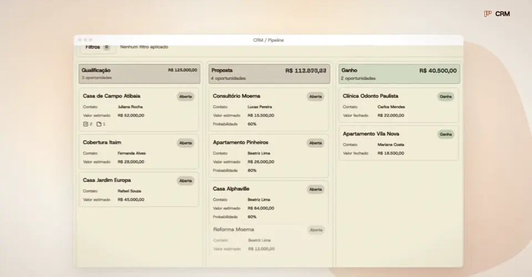Open the Casa Jardim Europa card
Screen dimensions: 532x277
click(139, 189)
